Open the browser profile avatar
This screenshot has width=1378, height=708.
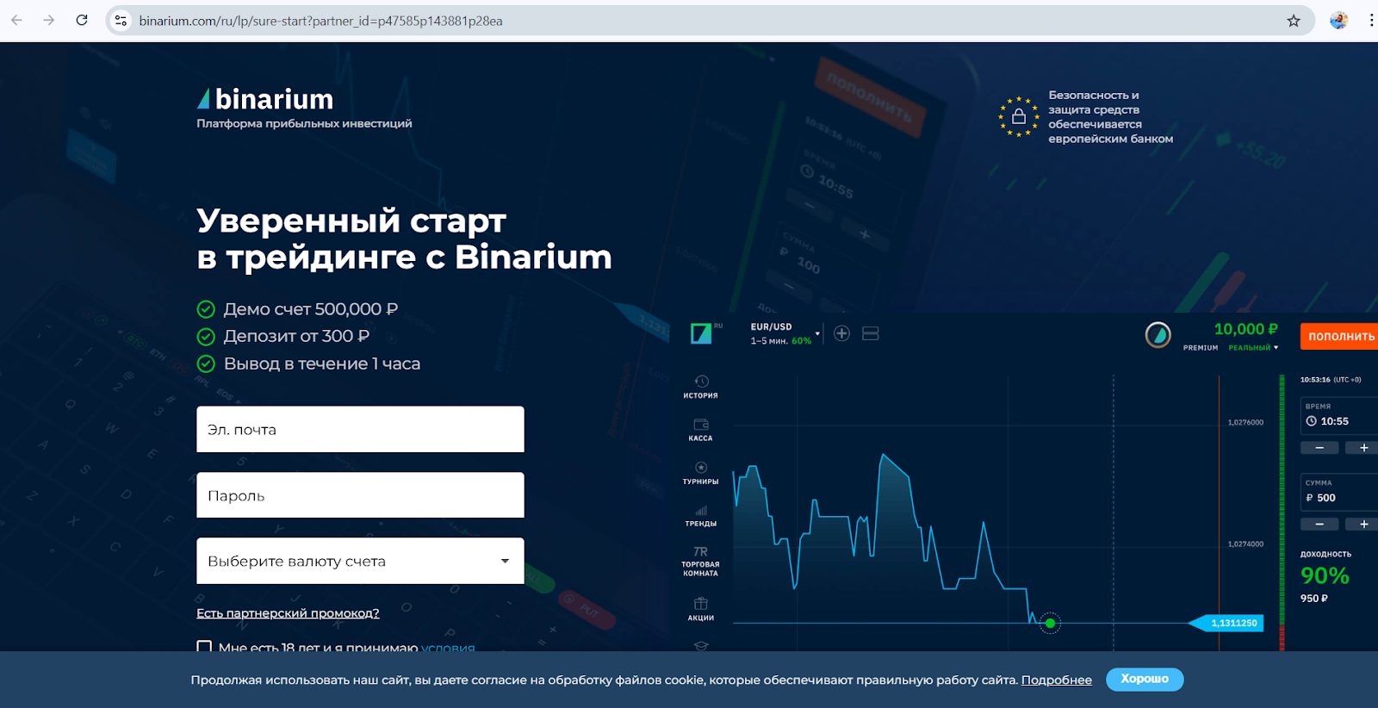point(1338,20)
